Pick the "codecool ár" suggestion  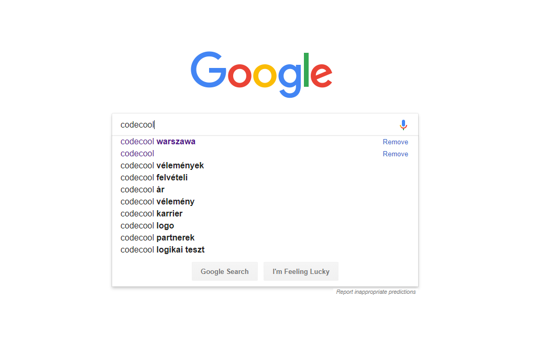pos(265,190)
